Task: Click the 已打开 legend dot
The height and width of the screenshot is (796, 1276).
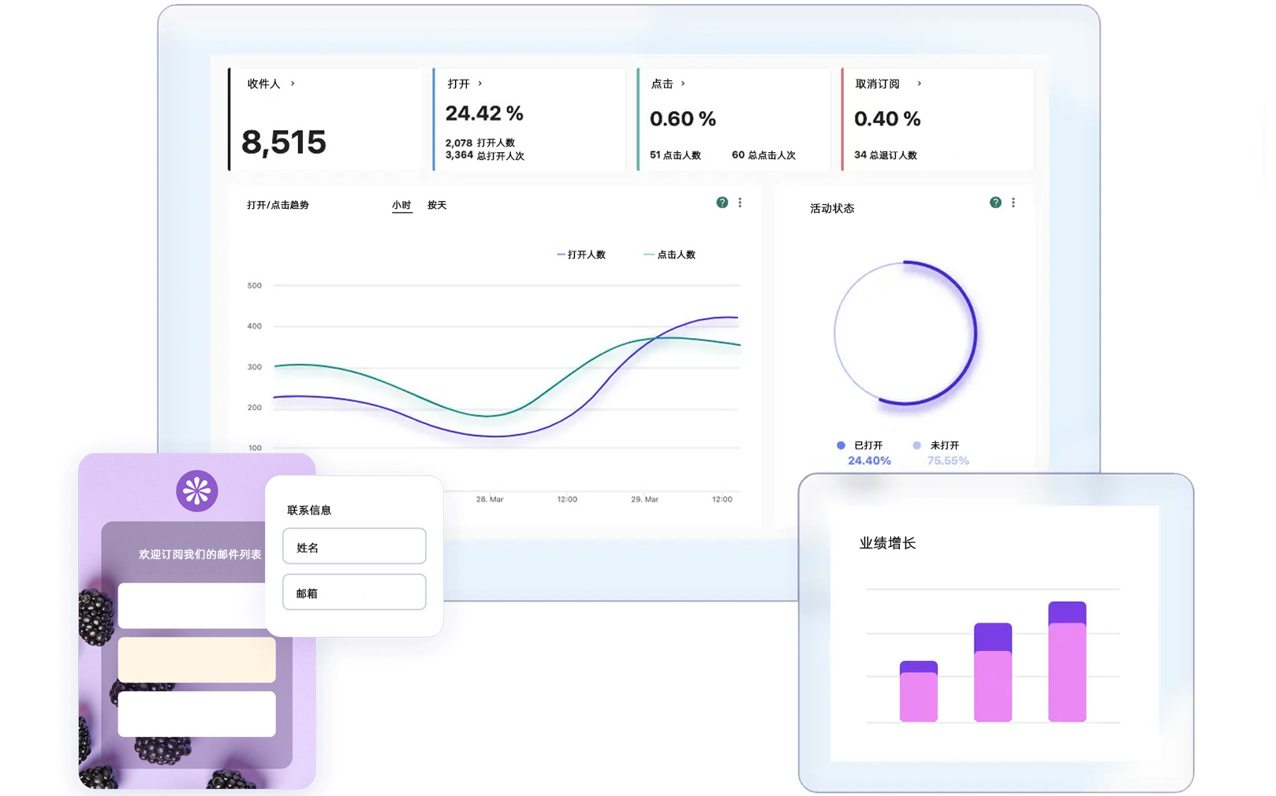Action: point(841,445)
